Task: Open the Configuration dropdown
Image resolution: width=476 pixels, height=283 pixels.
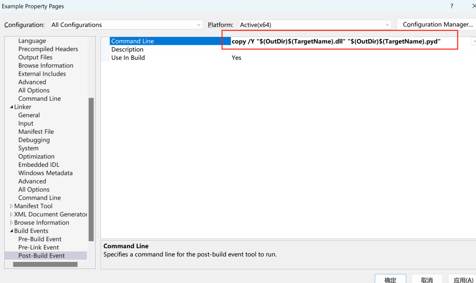Action: coord(126,25)
